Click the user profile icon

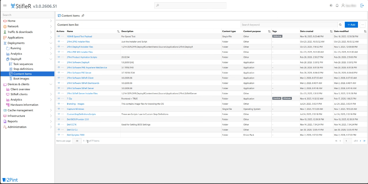[x=343, y=5]
